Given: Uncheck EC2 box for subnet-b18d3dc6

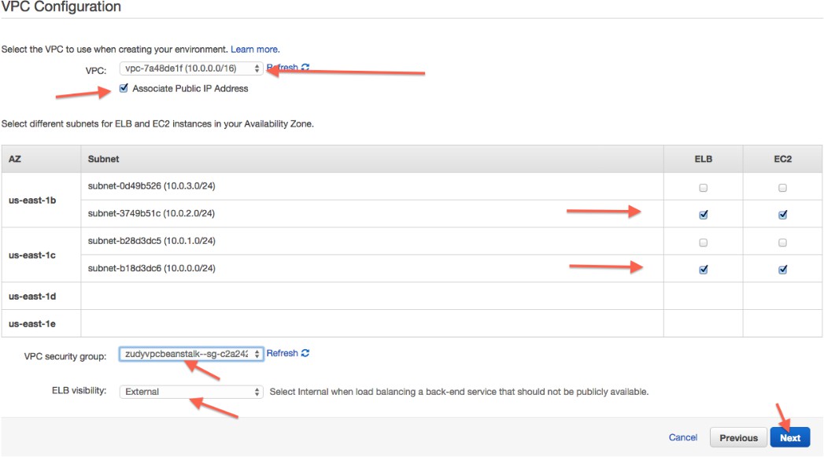Looking at the screenshot, I should (782, 270).
